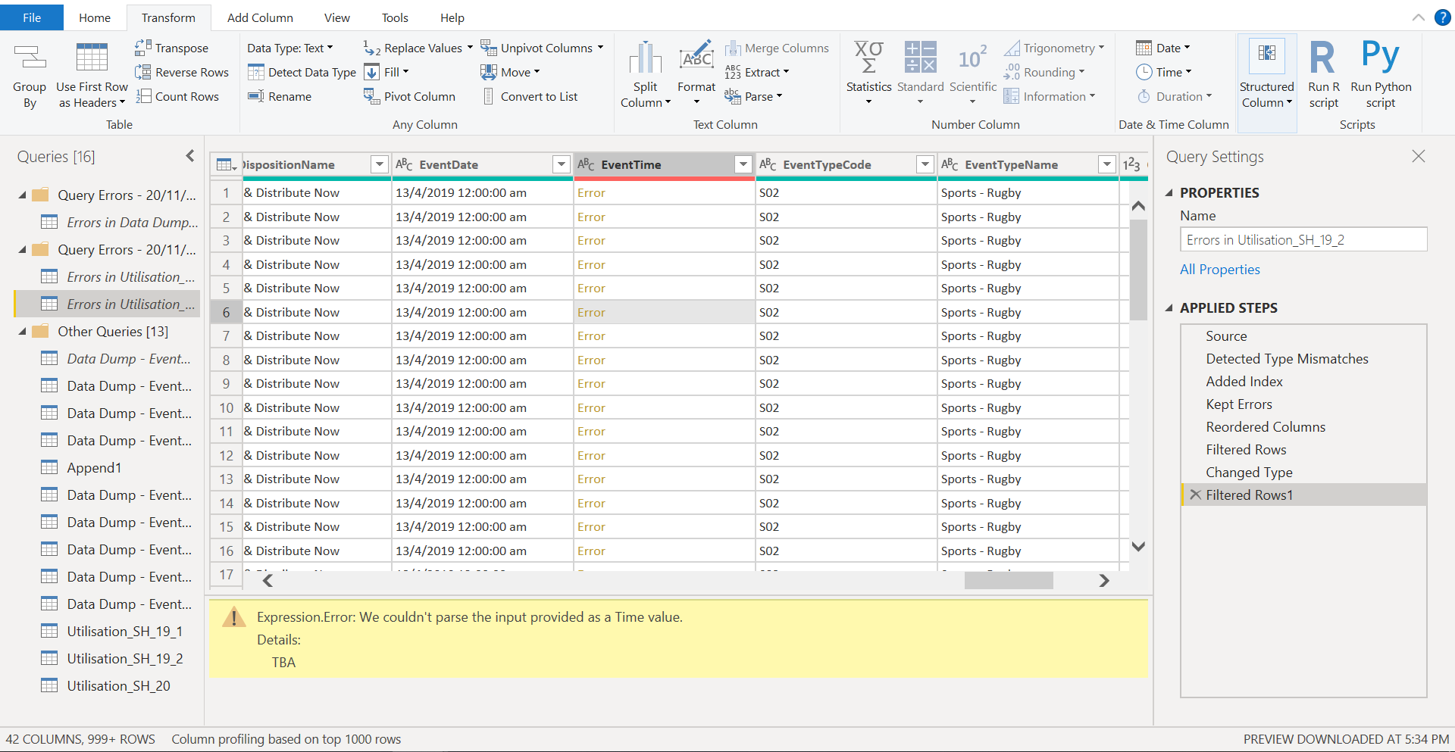The width and height of the screenshot is (1455, 752).
Task: Switch to the Home tab
Action: [x=95, y=17]
